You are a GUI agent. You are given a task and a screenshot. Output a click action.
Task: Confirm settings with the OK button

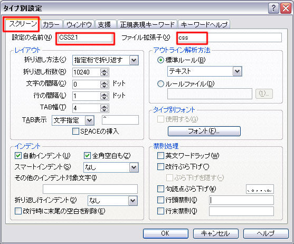point(166,233)
